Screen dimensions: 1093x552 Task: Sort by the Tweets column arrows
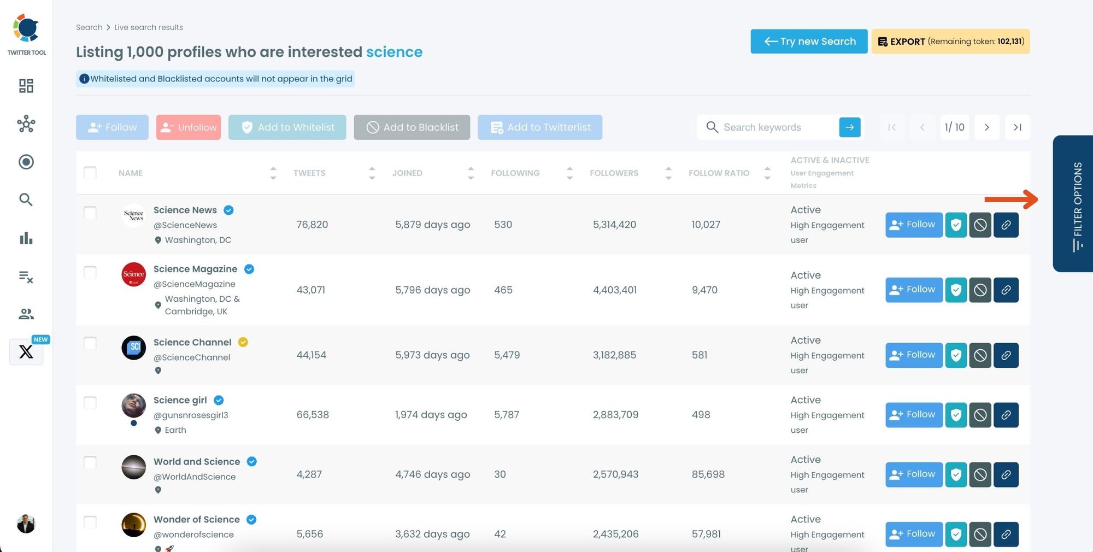372,173
